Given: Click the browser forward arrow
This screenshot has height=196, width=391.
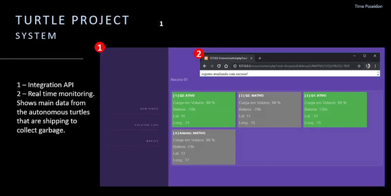Looking at the screenshot, I should pos(212,66).
